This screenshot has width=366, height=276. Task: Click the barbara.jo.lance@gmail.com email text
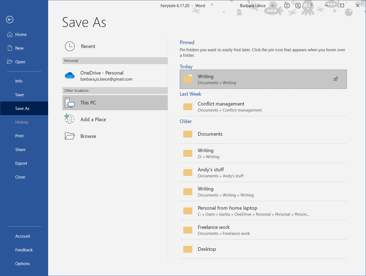click(x=106, y=79)
